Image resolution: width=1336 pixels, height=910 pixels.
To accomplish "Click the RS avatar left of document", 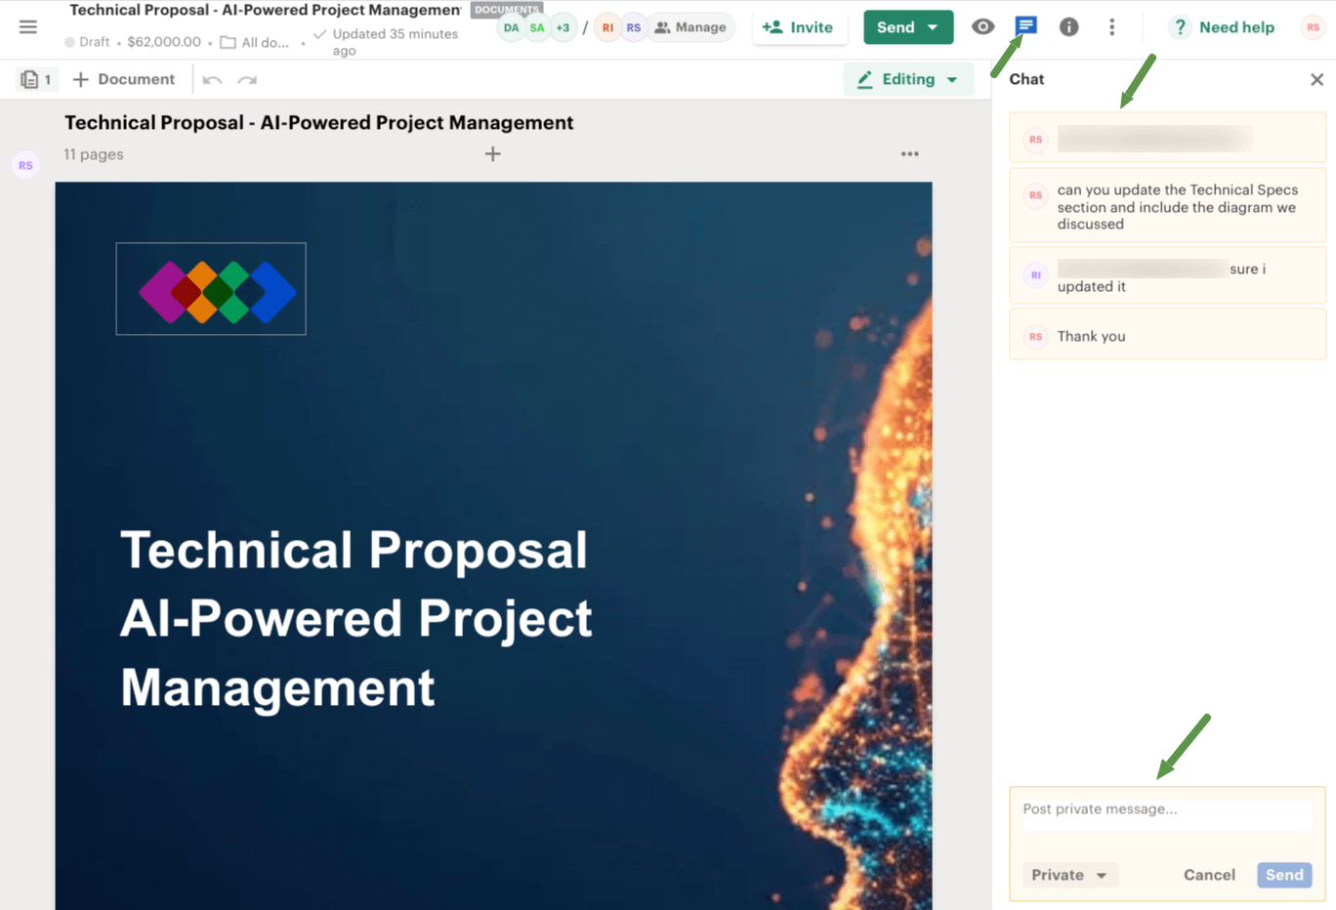I will pyautogui.click(x=25, y=165).
